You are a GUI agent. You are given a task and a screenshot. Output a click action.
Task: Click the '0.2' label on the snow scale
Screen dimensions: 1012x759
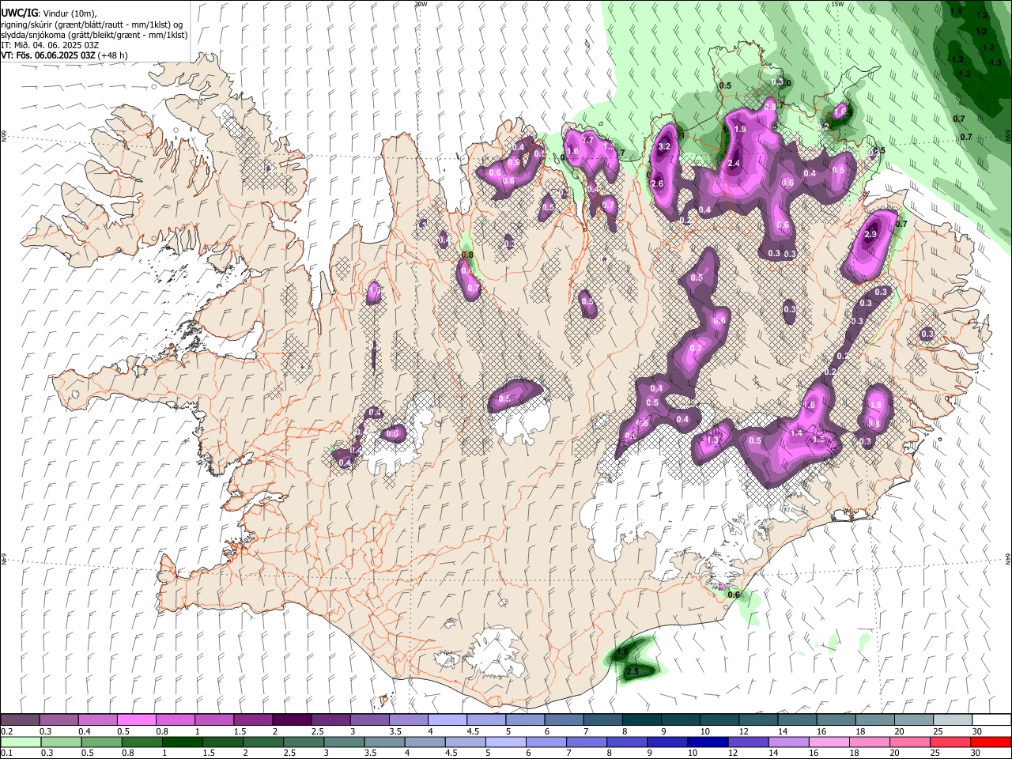point(6,731)
